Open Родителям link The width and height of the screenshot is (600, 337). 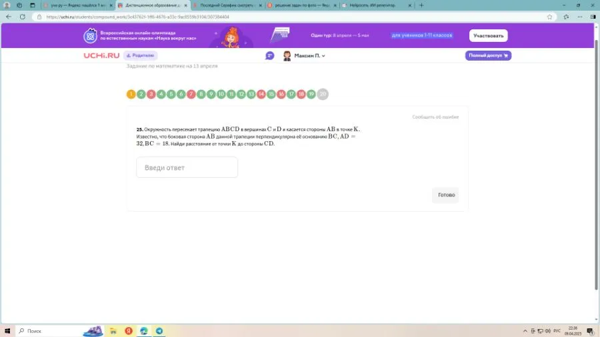141,55
